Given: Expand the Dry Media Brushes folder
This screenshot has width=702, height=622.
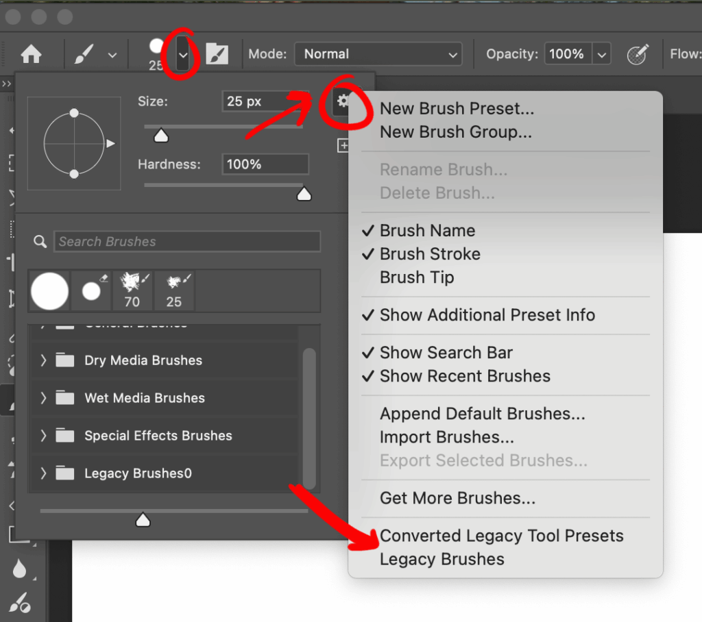Looking at the screenshot, I should point(44,360).
